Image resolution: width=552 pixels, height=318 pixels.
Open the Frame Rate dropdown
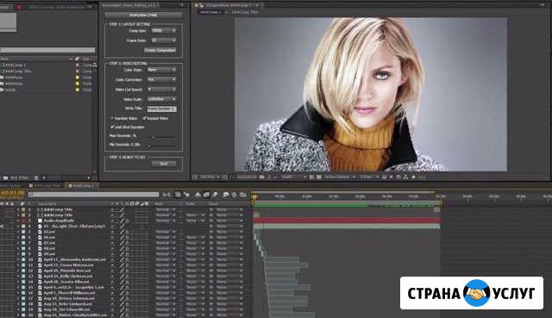[163, 41]
